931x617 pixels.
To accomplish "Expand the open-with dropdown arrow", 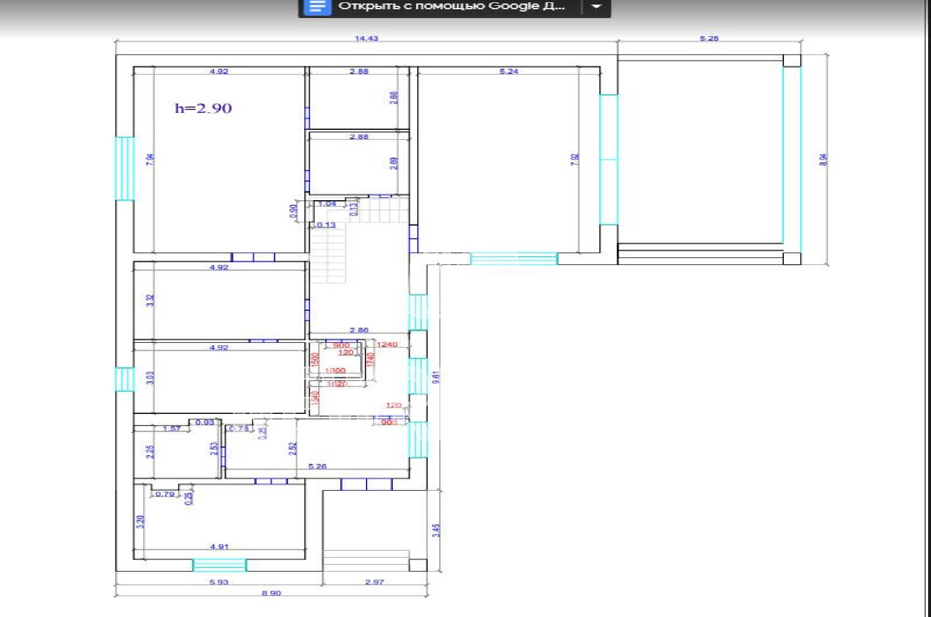I will pyautogui.click(x=596, y=6).
